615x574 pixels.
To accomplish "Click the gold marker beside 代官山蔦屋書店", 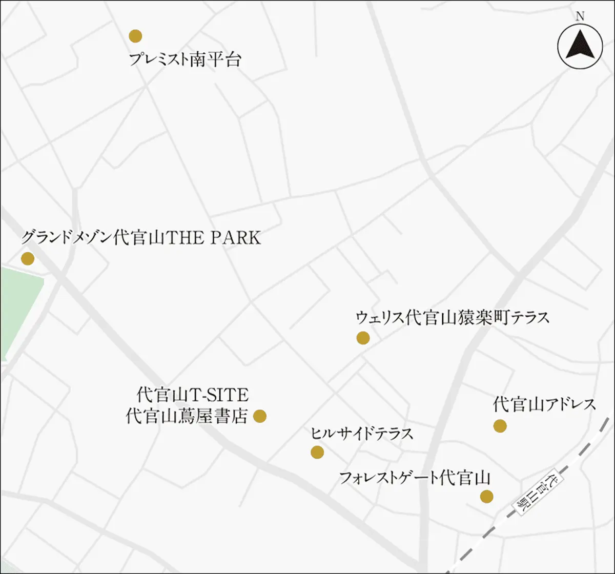I will [260, 416].
